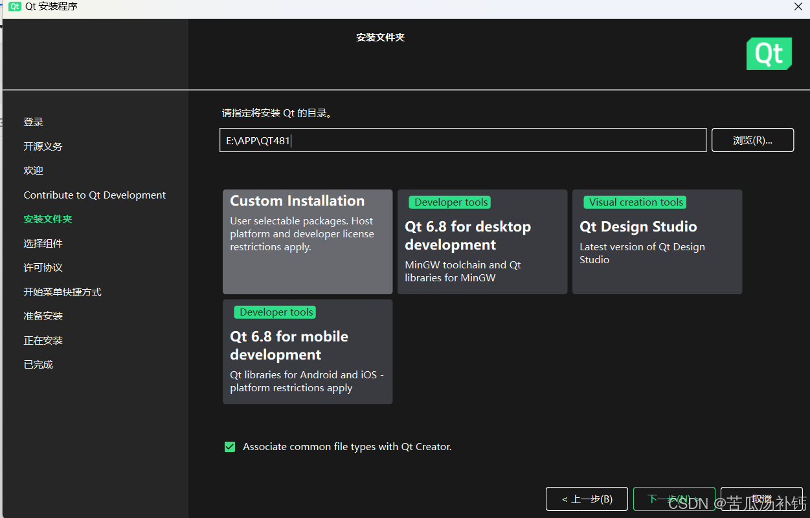The image size is (810, 518).
Task: Choose the Qt Design Studio option
Action: (x=657, y=242)
